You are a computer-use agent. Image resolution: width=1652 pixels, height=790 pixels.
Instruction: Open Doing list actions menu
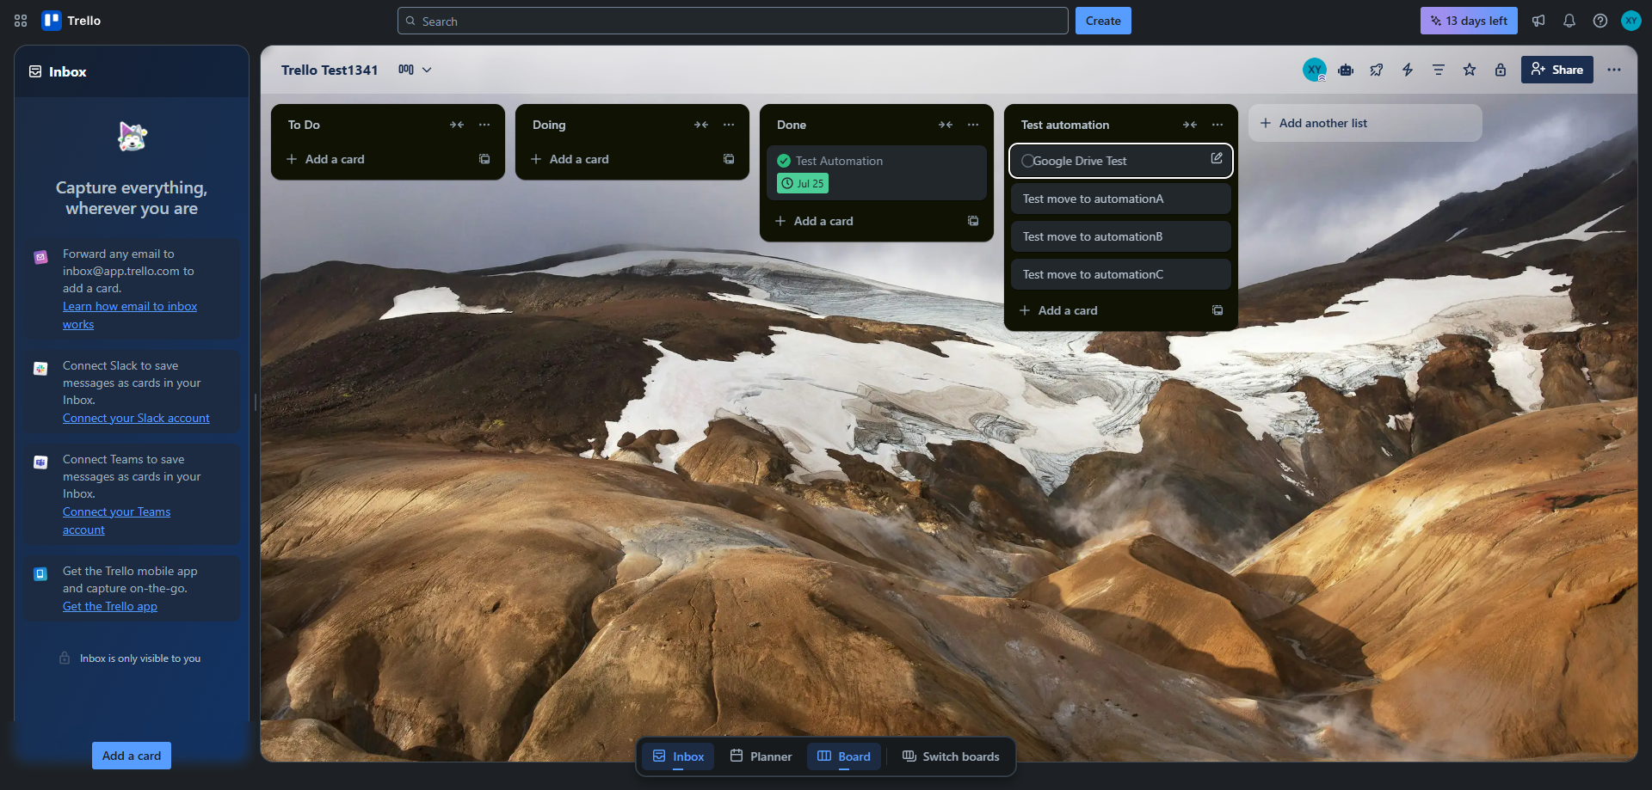tap(729, 125)
